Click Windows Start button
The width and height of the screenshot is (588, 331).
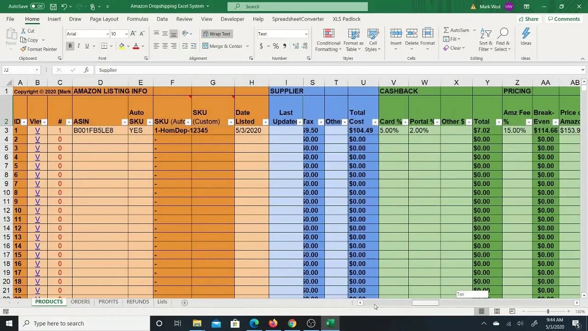[9, 323]
